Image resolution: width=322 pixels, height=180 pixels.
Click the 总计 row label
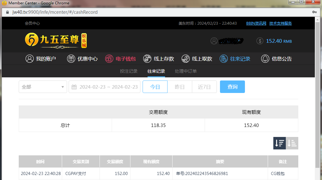(x=65, y=125)
